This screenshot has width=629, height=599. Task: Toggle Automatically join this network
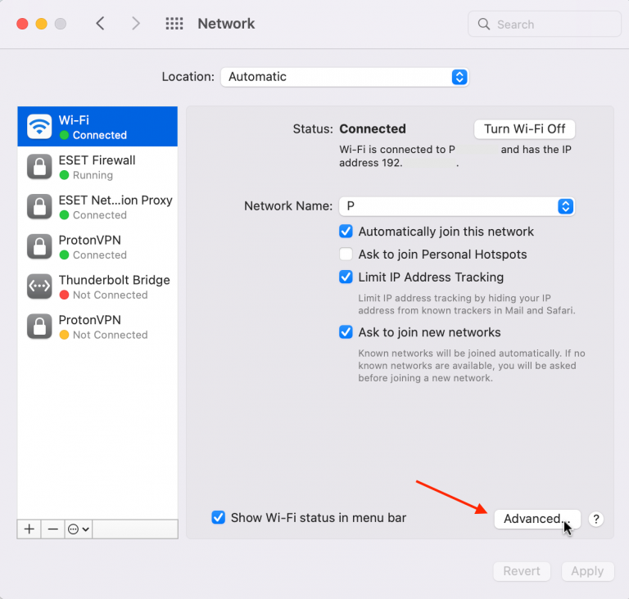point(346,232)
